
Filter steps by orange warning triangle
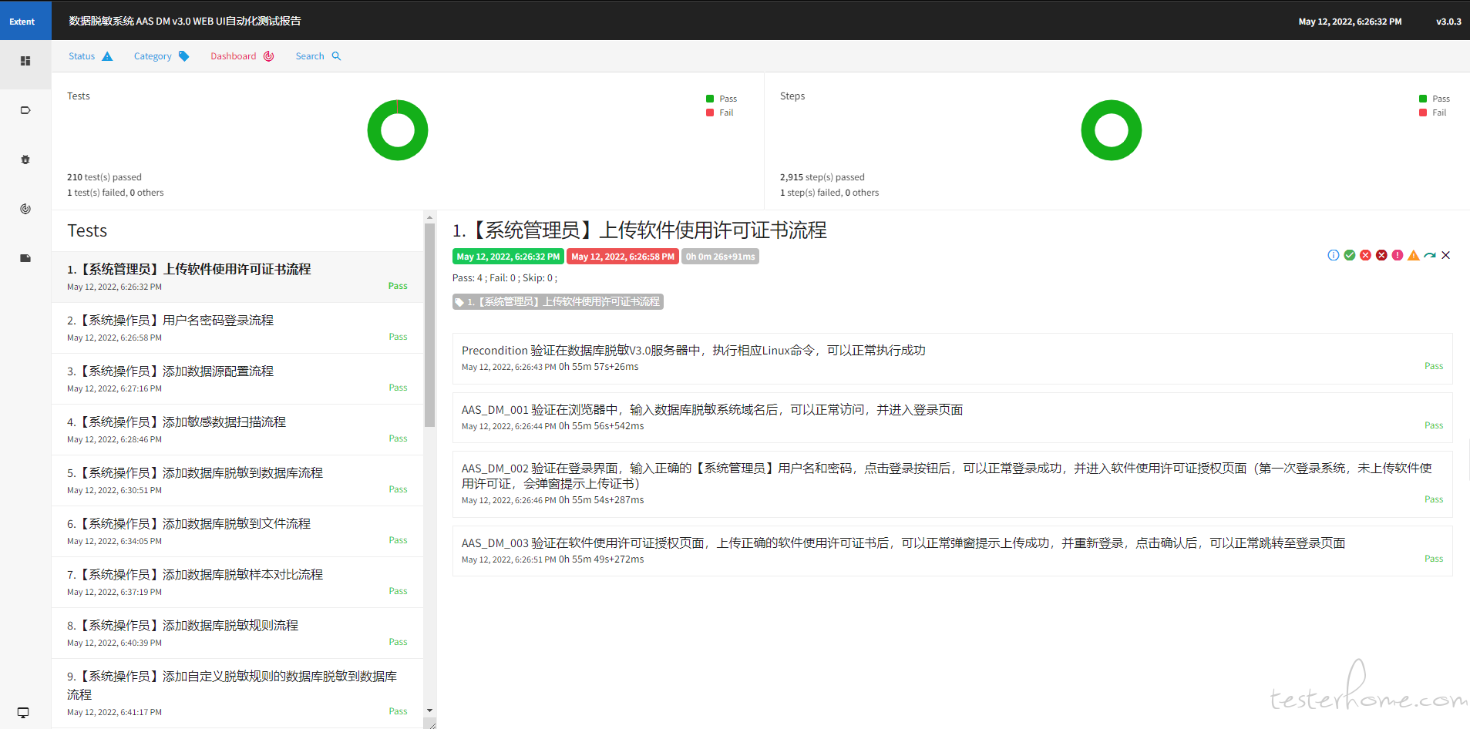1414,255
